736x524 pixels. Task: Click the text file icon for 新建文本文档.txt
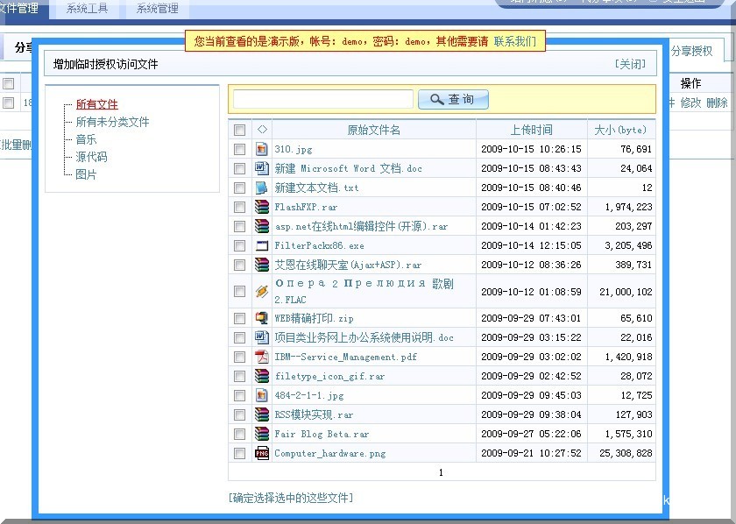click(x=261, y=188)
